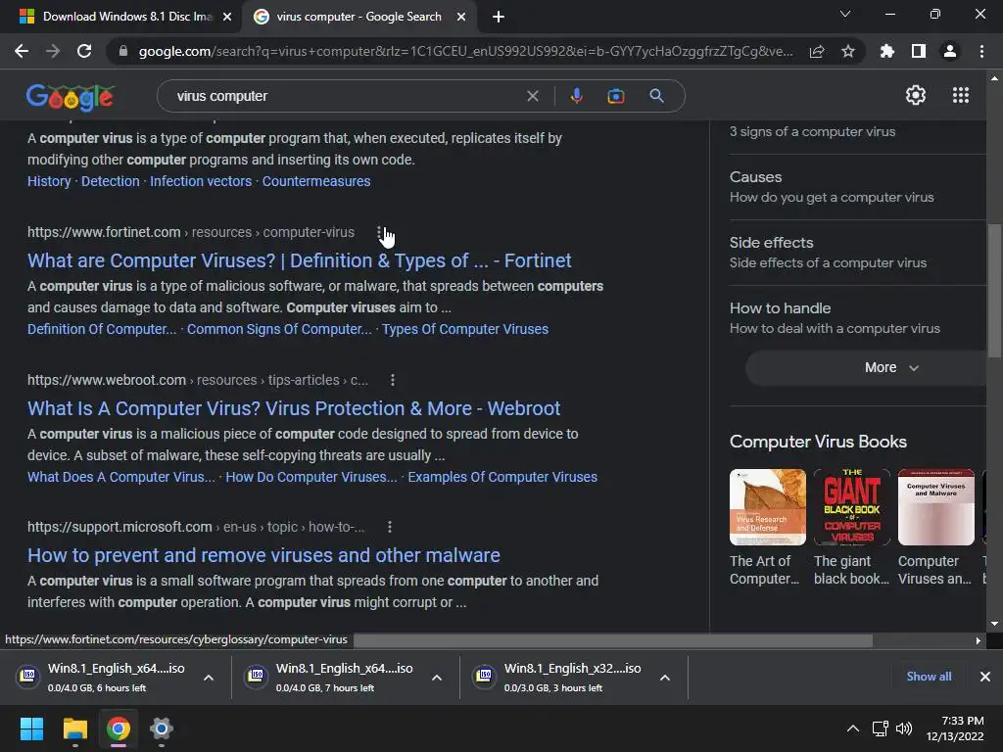Viewport: 1003px width, 752px height.
Task: Click Show all downloads
Action: pyautogui.click(x=929, y=677)
